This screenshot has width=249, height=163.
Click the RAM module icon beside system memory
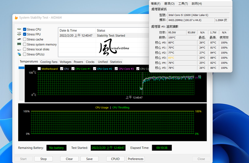coord(19,44)
